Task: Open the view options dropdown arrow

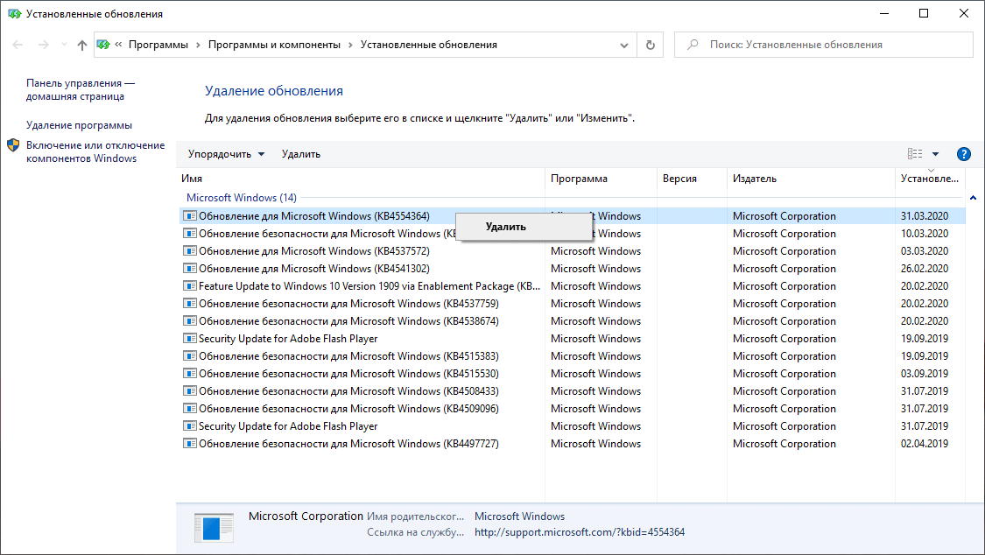Action: (935, 154)
